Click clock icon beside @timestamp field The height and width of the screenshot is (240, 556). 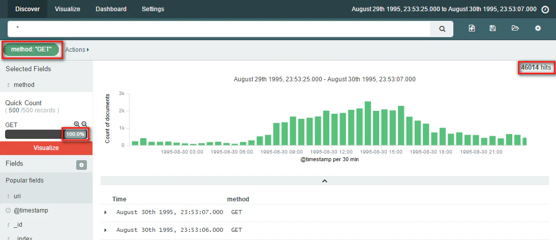point(8,211)
